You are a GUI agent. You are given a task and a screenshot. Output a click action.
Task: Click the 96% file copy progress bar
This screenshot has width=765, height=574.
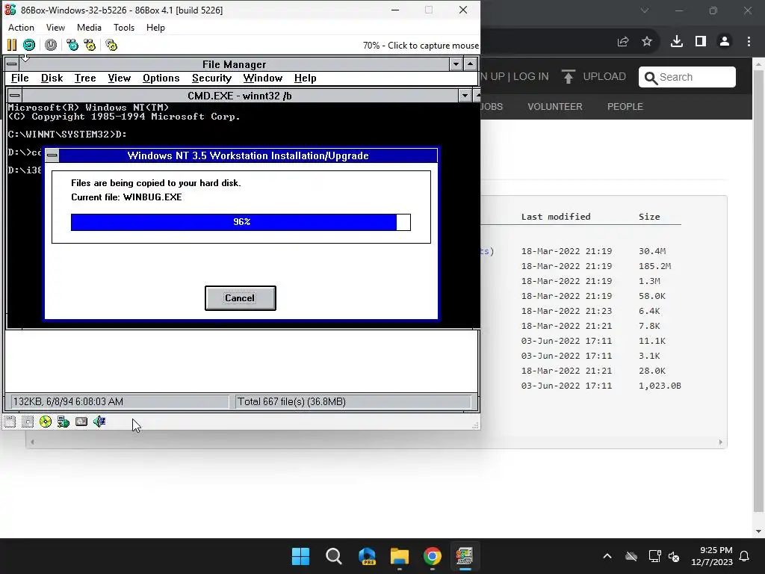(241, 222)
